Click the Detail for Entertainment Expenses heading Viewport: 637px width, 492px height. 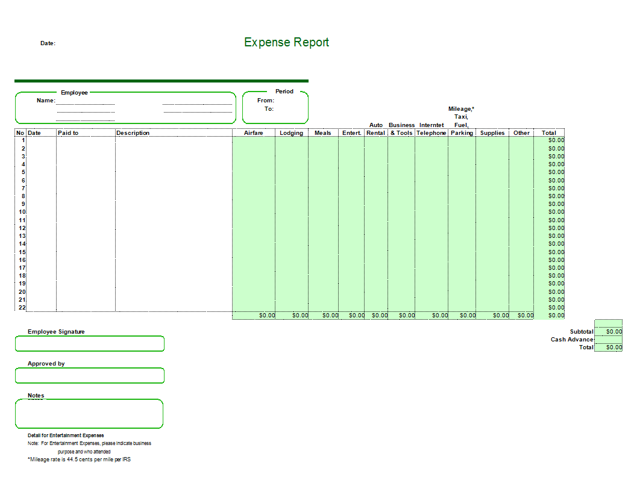(x=66, y=435)
